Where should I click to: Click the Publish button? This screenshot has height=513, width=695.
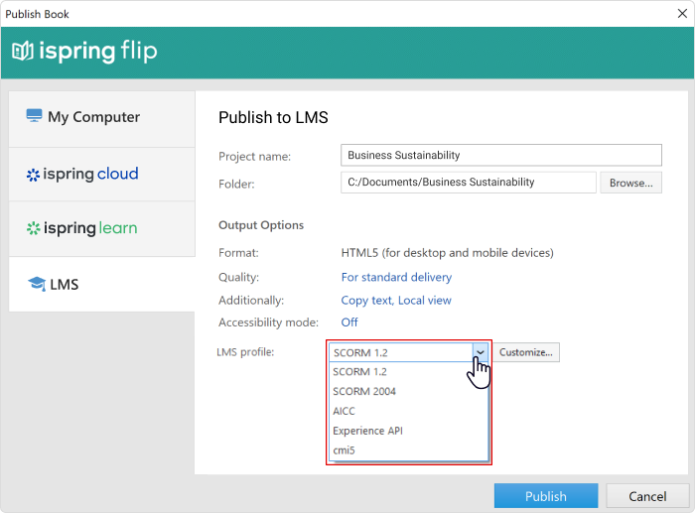point(546,496)
